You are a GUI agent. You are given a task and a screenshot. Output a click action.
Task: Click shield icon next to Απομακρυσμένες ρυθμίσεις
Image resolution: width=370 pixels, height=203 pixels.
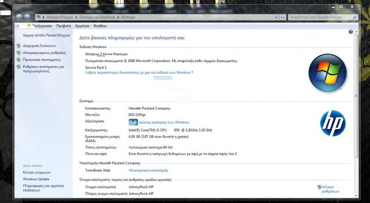[x=19, y=53]
